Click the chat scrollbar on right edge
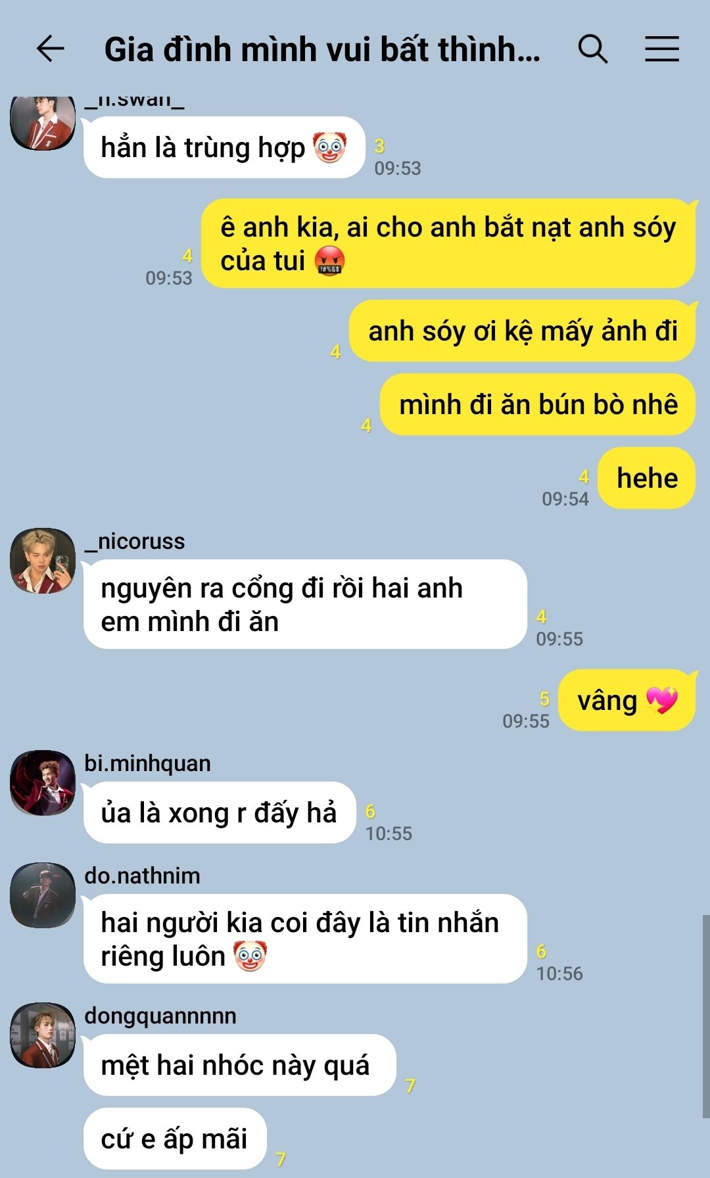710x1178 pixels. tap(706, 1016)
